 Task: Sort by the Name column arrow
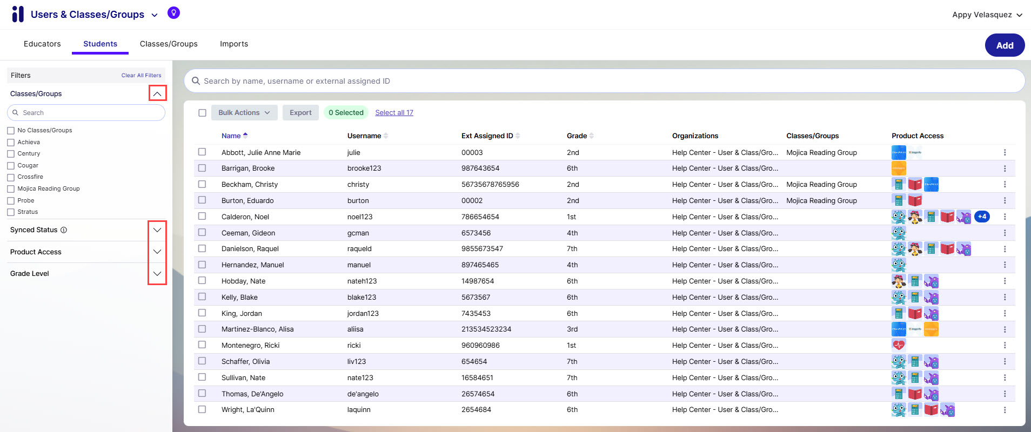tap(245, 136)
